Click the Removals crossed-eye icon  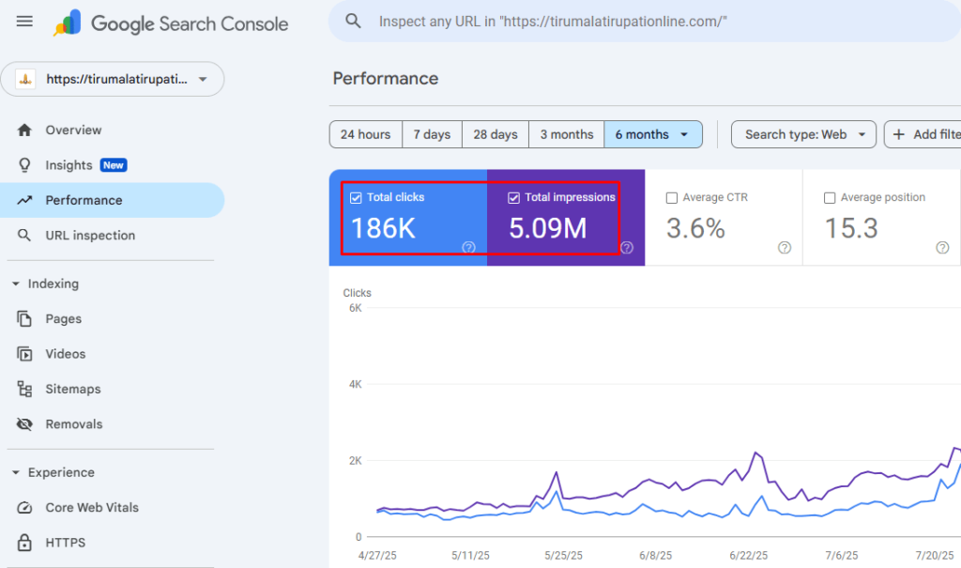click(x=25, y=424)
